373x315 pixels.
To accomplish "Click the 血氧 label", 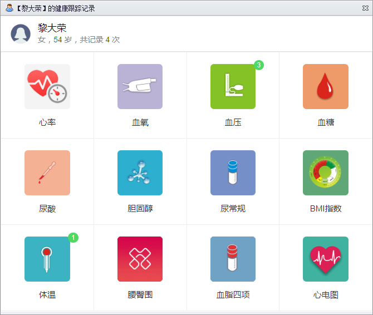I will (140, 122).
